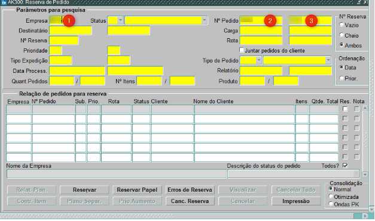Click the Reservar button
This screenshot has width=375, height=221.
click(84, 190)
